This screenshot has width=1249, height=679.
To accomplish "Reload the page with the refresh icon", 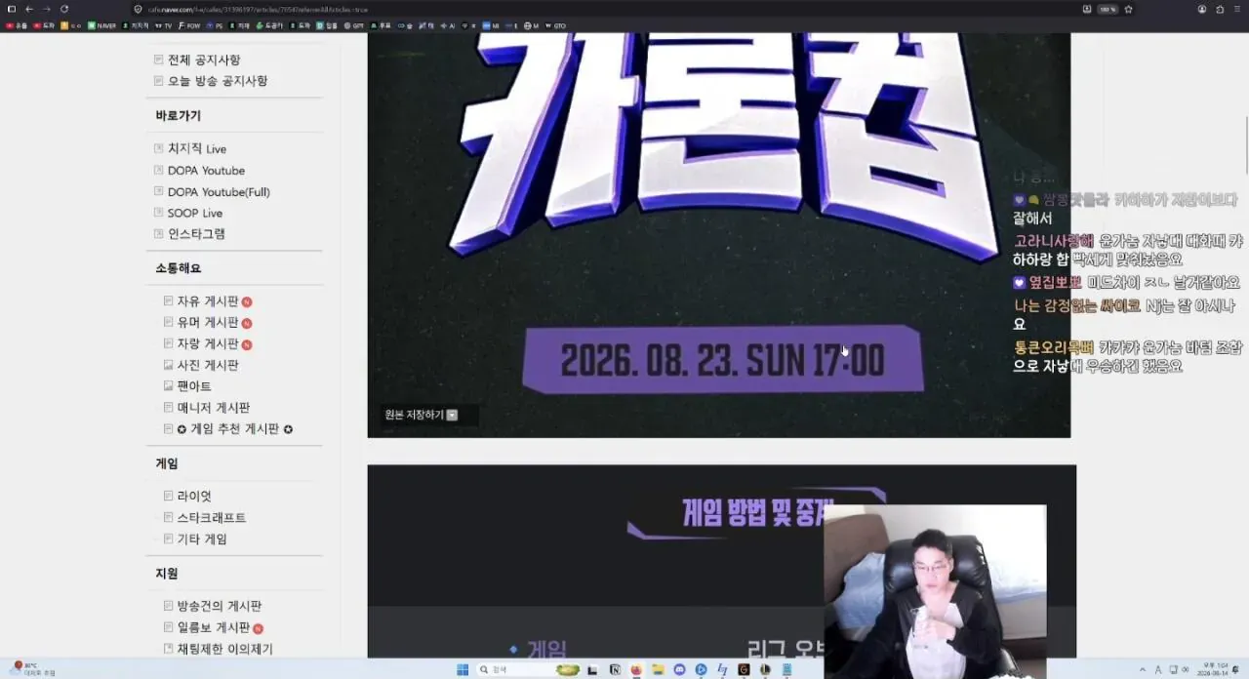I will pyautogui.click(x=64, y=9).
